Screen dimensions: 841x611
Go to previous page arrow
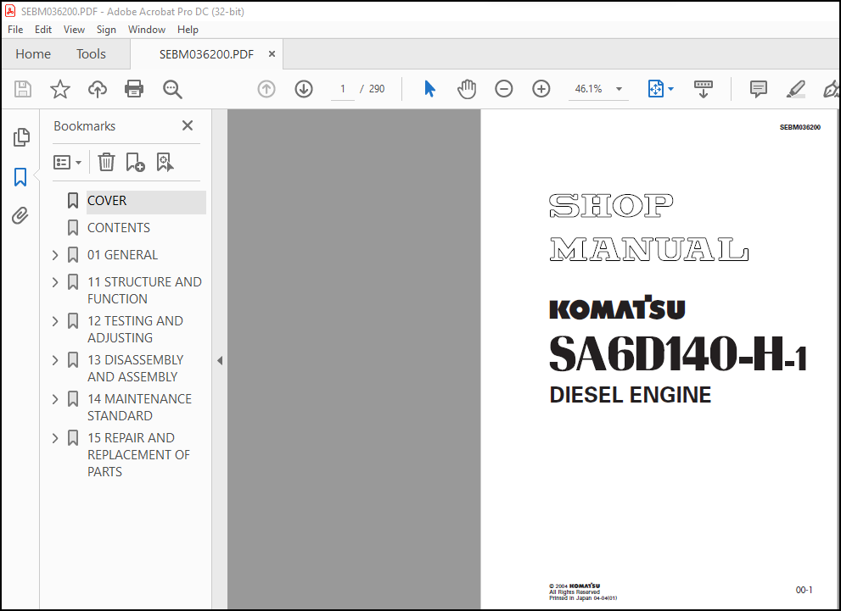tap(266, 89)
